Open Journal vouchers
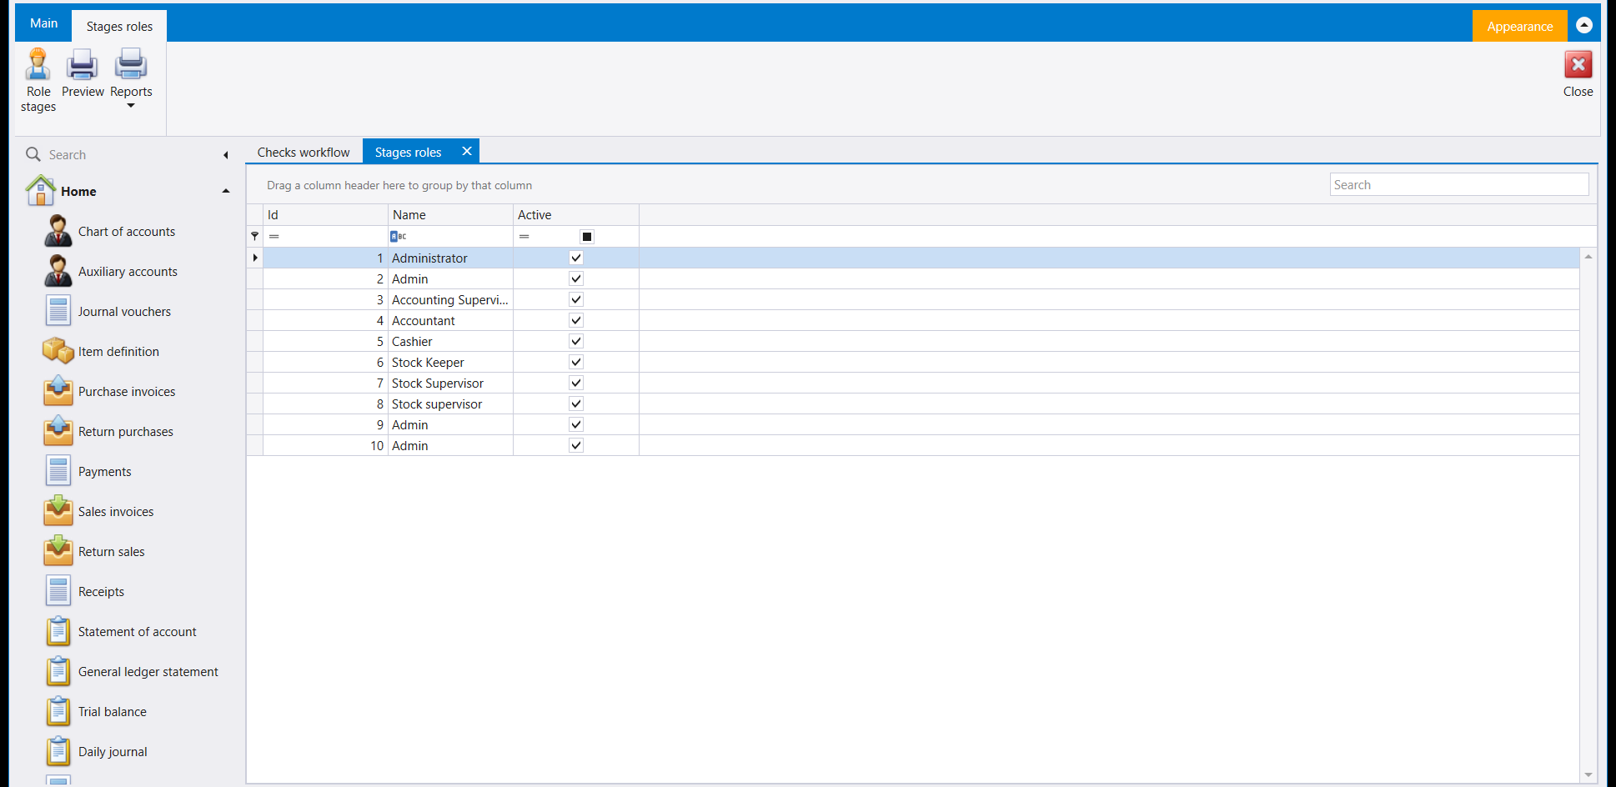Viewport: 1616px width, 787px height. click(124, 312)
